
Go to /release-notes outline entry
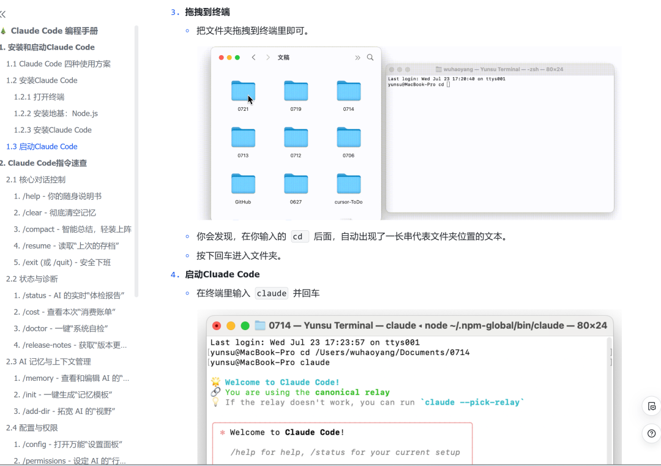70,345
